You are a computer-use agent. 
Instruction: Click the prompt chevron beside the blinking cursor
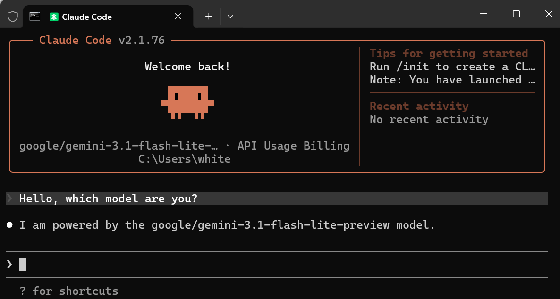click(9, 264)
